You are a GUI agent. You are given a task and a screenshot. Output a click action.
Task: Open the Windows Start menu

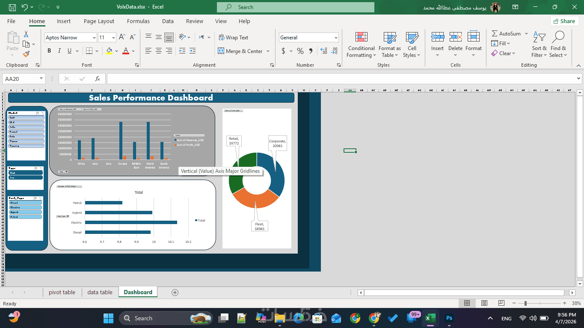(108, 318)
